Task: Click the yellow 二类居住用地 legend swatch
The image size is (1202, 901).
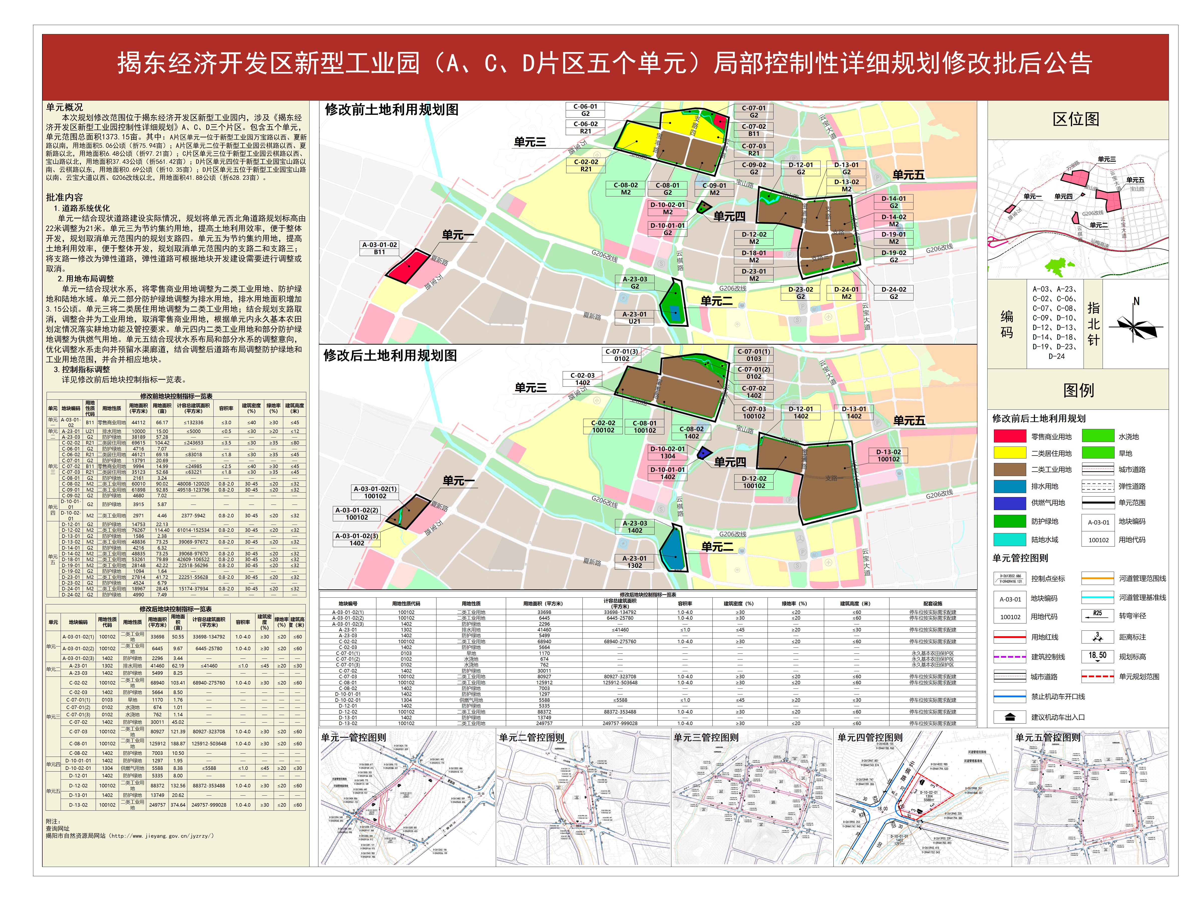Action: [x=1010, y=453]
